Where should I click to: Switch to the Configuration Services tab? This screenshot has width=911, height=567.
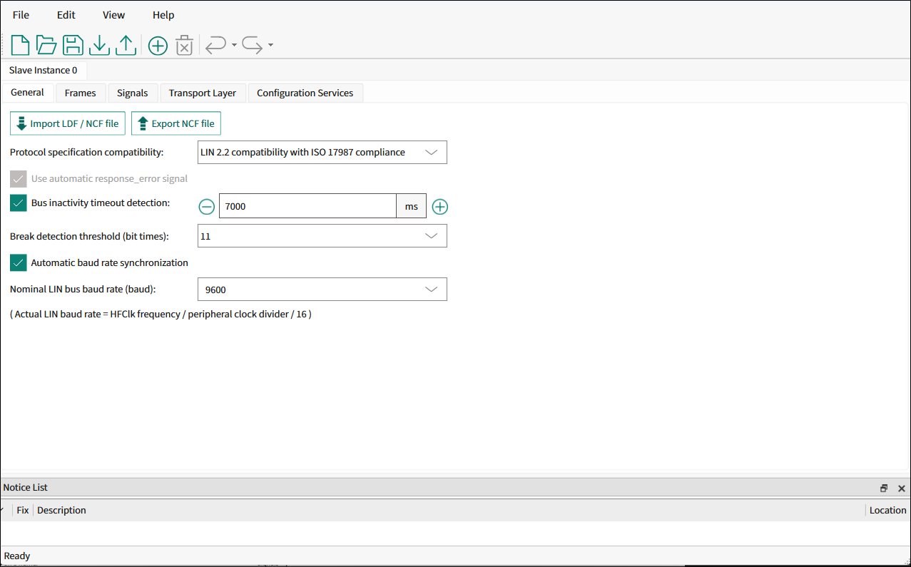coord(305,93)
